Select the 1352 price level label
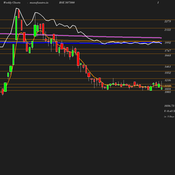Viewport: 175px width, 175px height. point(168,73)
